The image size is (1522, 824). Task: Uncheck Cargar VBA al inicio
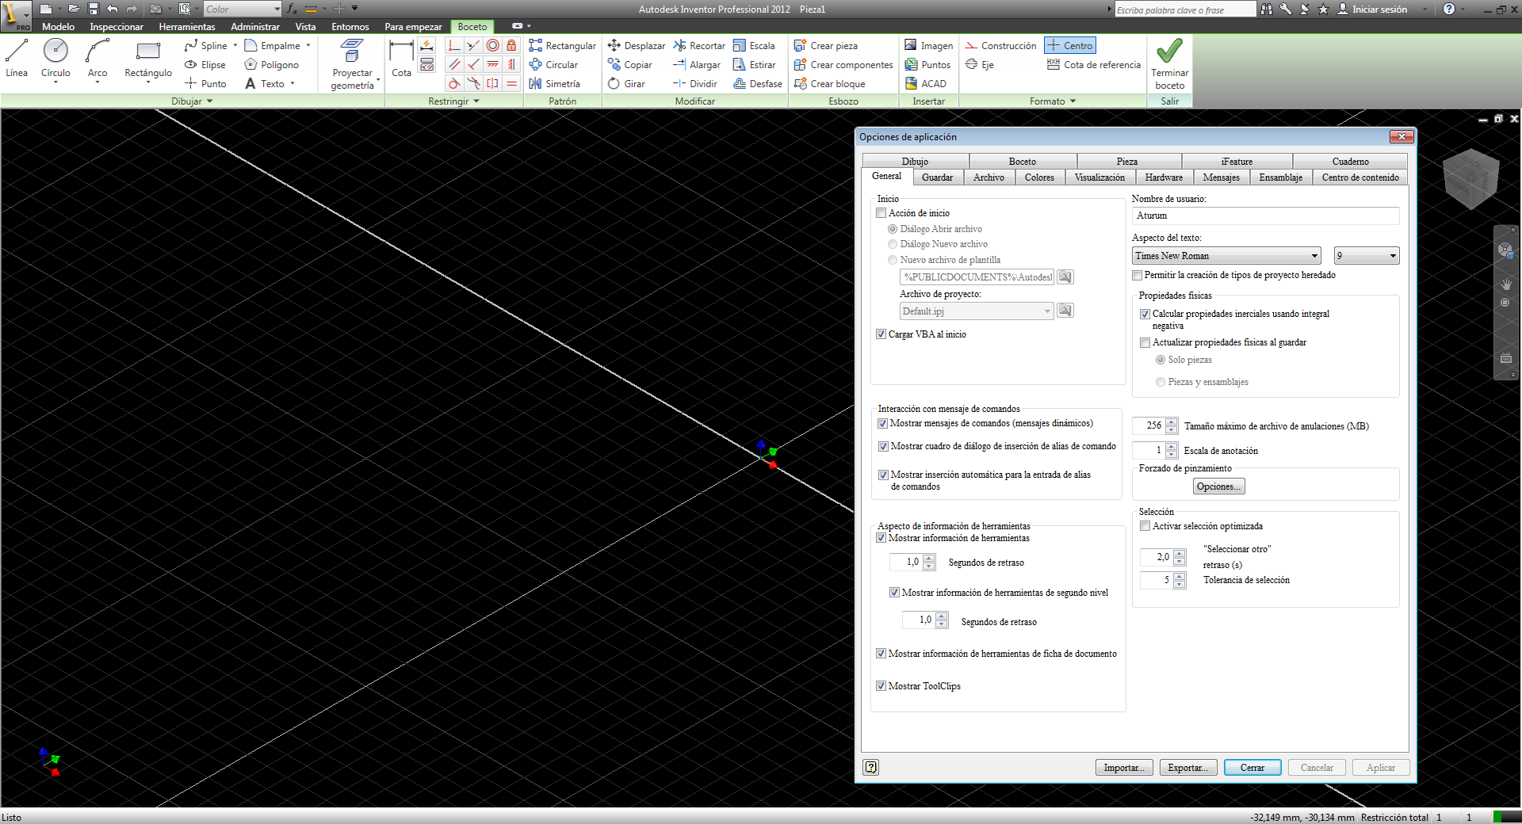(881, 334)
